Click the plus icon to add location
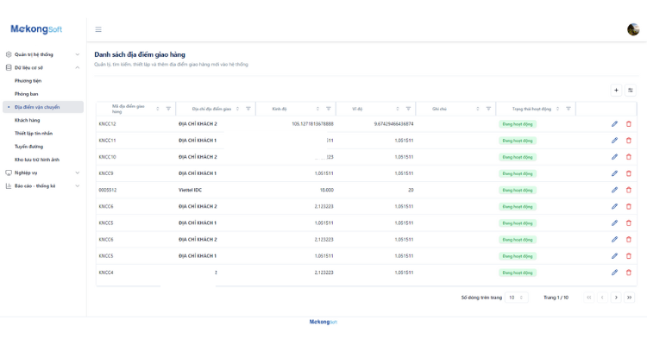This screenshot has width=647, height=345. tap(616, 90)
